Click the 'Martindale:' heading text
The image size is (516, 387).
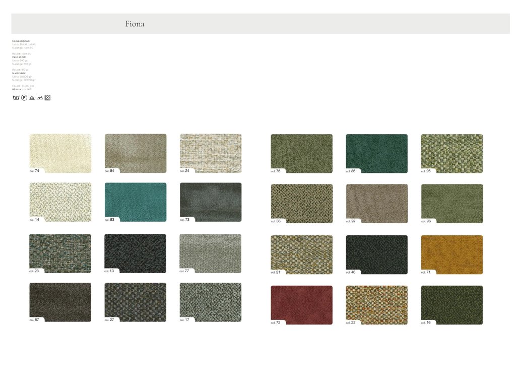[x=19, y=73]
